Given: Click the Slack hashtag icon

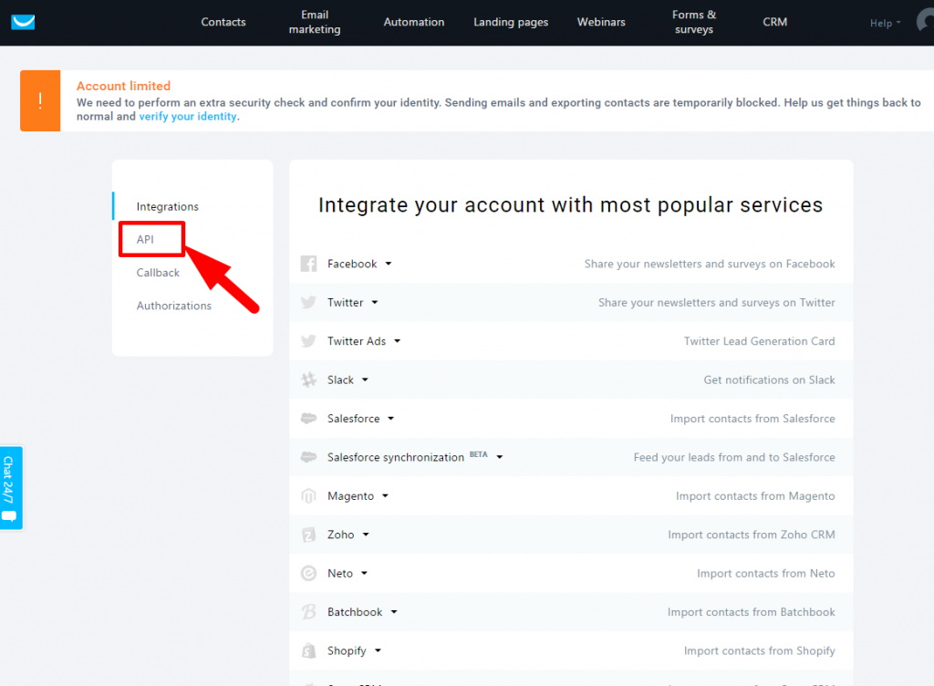Looking at the screenshot, I should [x=308, y=379].
